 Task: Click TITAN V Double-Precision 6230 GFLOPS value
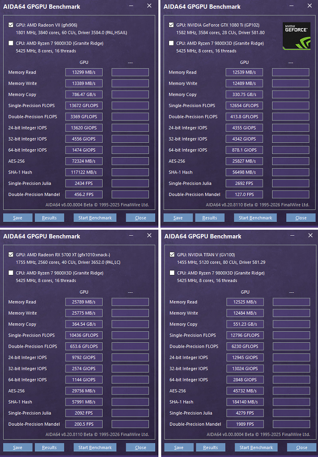tap(245, 346)
